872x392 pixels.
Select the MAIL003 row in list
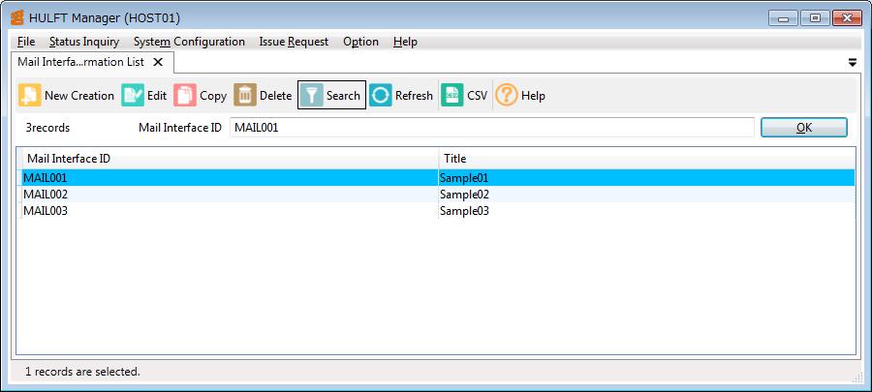pos(46,211)
